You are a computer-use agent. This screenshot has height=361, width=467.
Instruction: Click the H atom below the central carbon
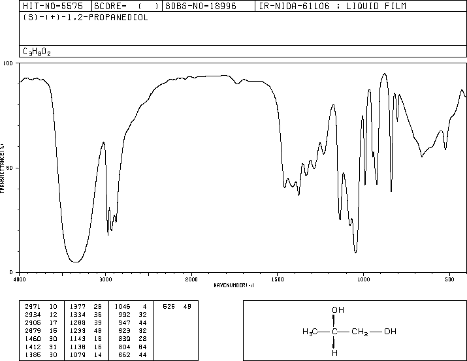point(335,353)
